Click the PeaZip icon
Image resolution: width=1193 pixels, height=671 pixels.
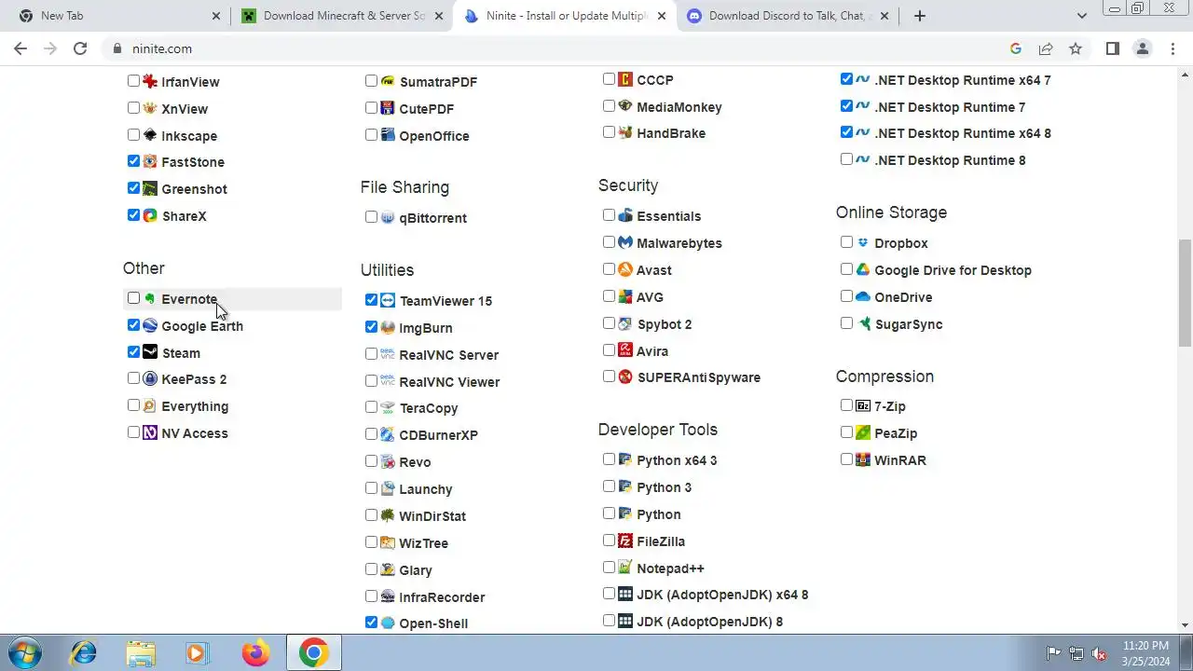(x=863, y=432)
